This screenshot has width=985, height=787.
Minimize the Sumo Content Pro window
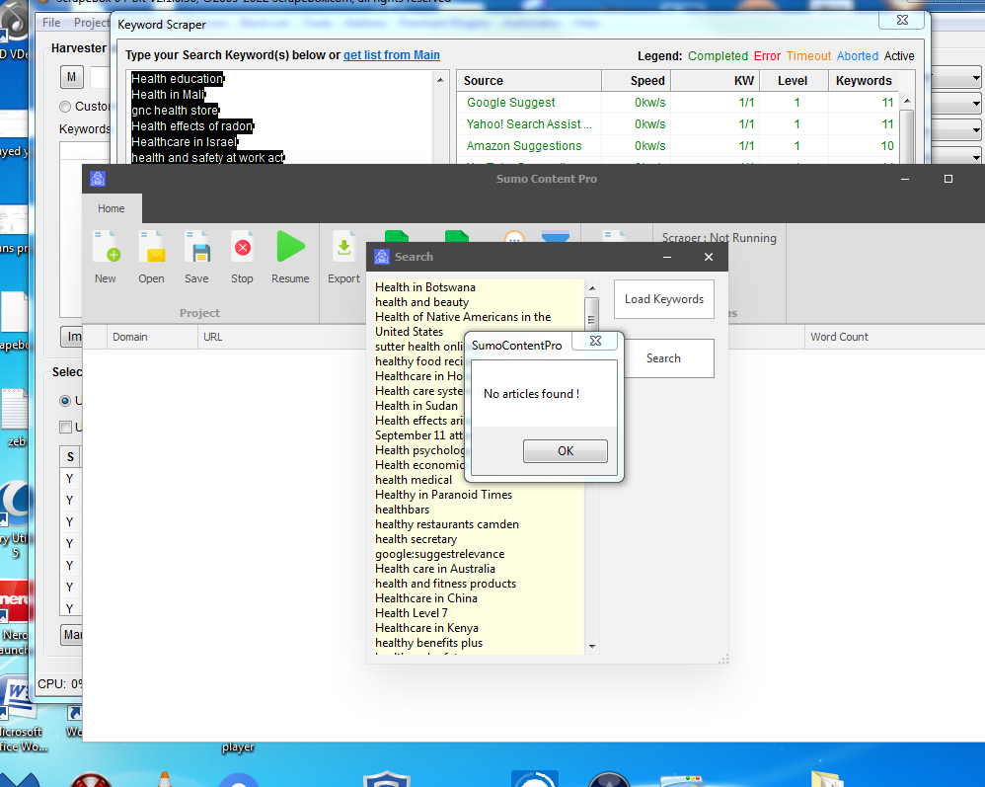[x=905, y=179]
